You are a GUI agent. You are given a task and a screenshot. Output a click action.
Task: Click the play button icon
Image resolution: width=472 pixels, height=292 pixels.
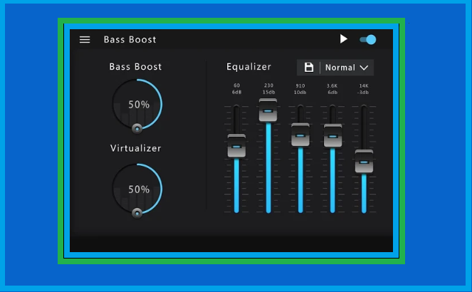coord(343,39)
